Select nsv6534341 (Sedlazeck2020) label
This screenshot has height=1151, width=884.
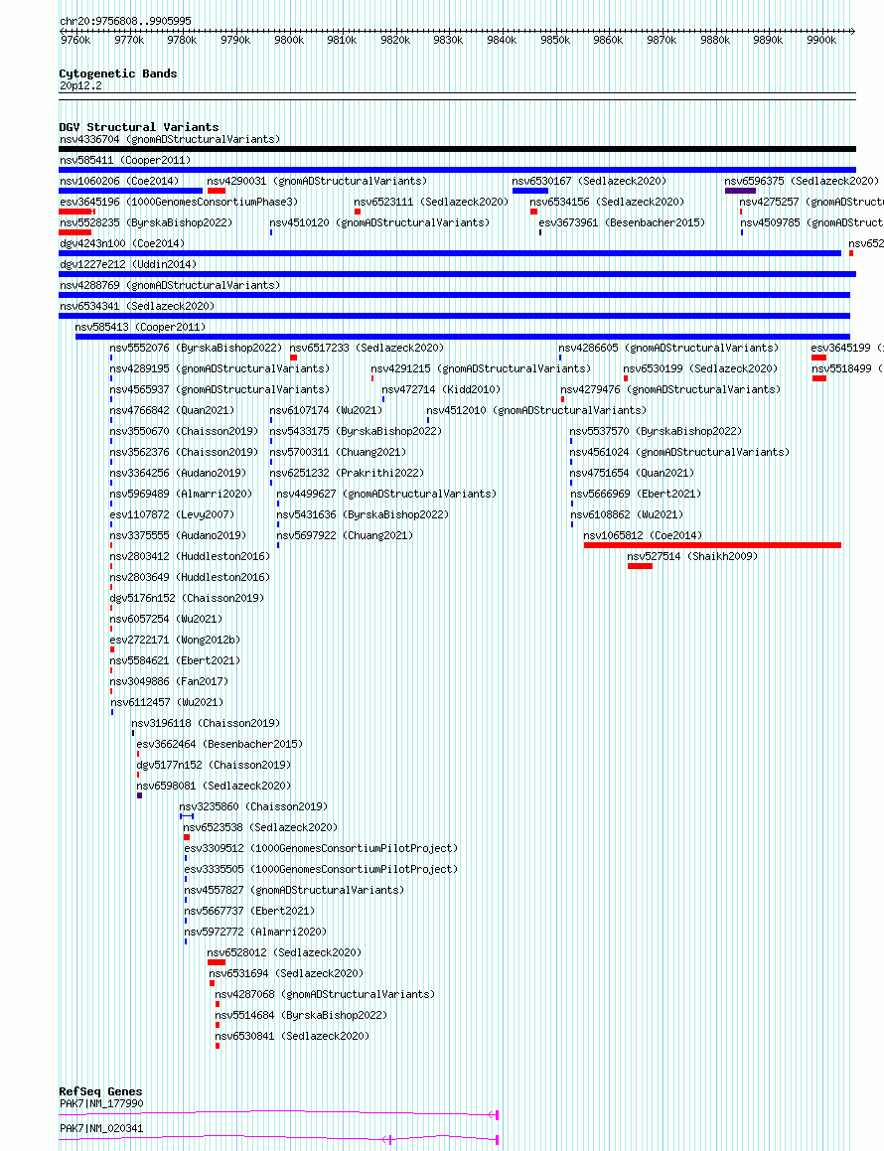point(137,306)
